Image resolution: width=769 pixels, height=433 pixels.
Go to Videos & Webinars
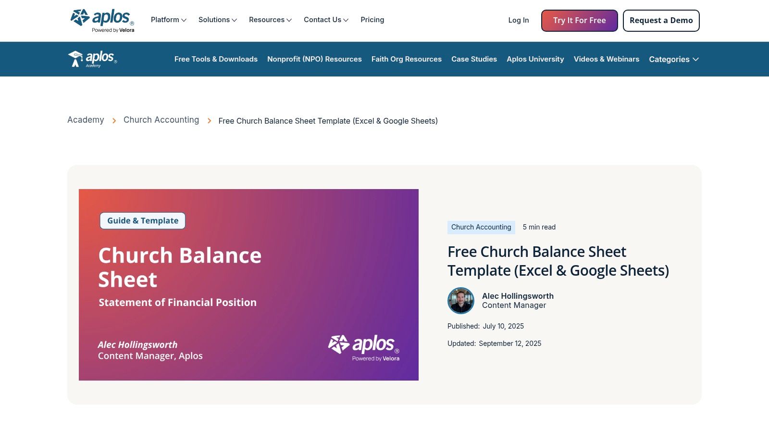(607, 59)
